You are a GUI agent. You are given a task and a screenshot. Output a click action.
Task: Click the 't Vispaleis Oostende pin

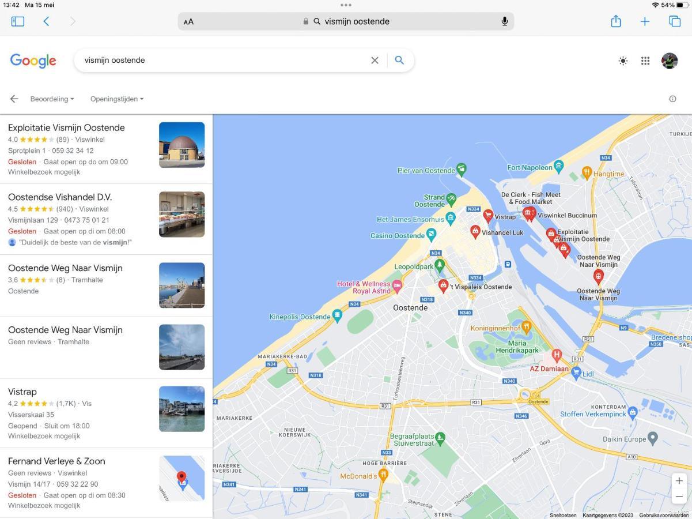click(x=443, y=285)
